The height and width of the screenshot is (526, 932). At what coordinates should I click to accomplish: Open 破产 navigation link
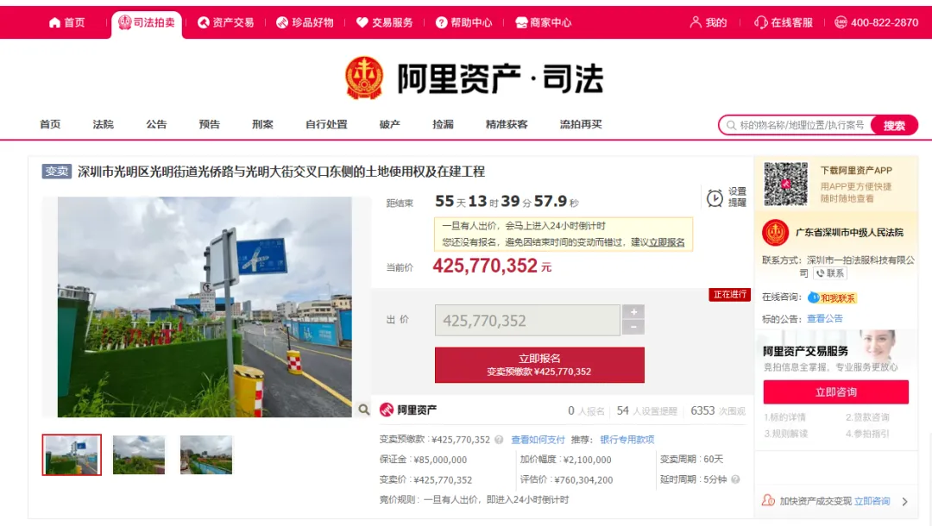[x=390, y=124]
